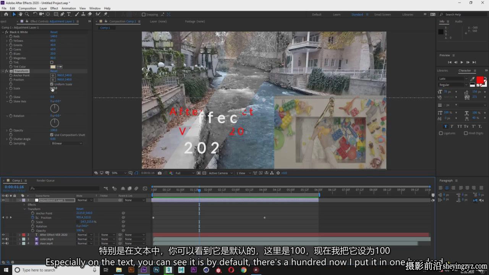Open the Window menu

tap(95, 8)
